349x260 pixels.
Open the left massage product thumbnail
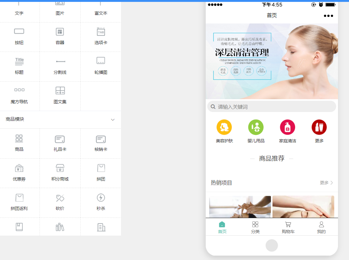[x=240, y=207]
